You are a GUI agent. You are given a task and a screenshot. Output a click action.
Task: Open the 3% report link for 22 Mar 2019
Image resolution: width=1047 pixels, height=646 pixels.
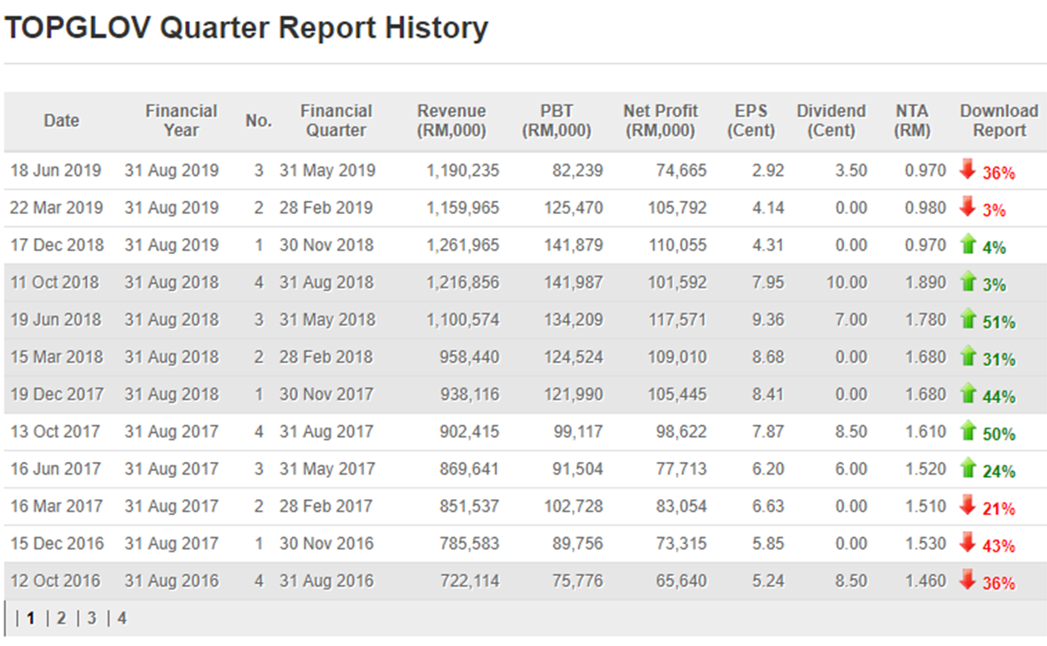point(994,211)
